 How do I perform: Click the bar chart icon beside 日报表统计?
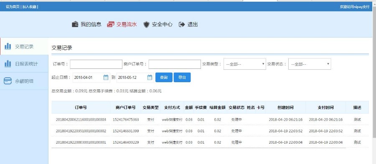(8, 64)
